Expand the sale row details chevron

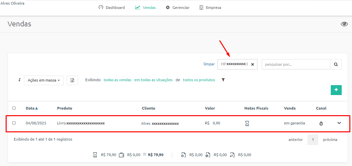(x=339, y=123)
